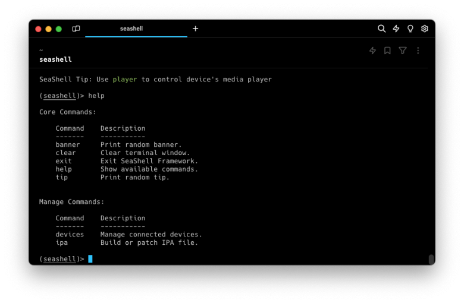Viewport: 464px width, 303px height.
Task: Open the lightbulb tips icon
Action: 410,29
